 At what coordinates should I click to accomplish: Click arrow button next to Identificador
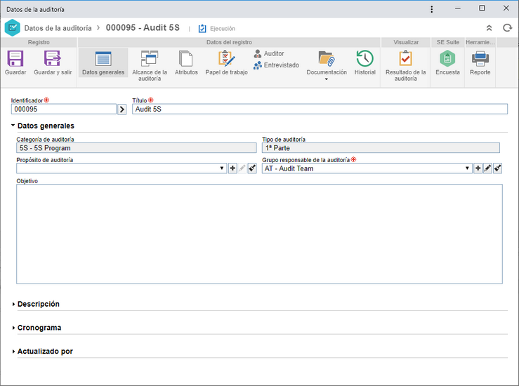(x=121, y=109)
